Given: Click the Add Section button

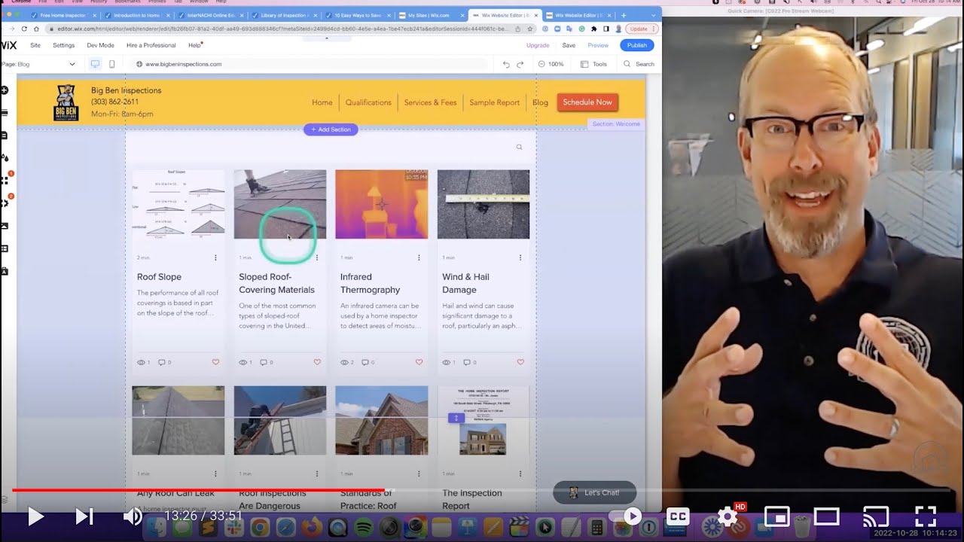Looking at the screenshot, I should [x=331, y=129].
